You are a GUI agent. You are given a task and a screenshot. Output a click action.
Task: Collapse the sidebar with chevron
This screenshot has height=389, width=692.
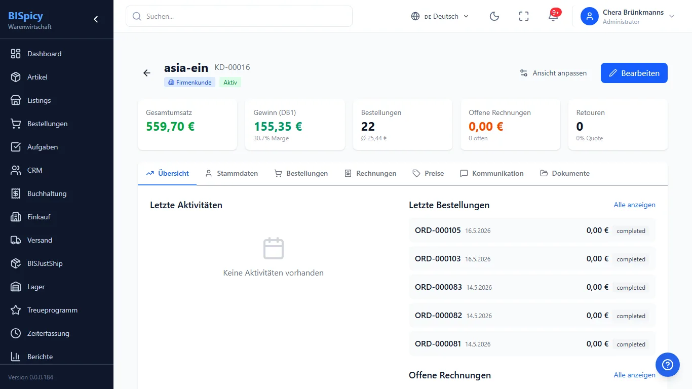tap(96, 19)
